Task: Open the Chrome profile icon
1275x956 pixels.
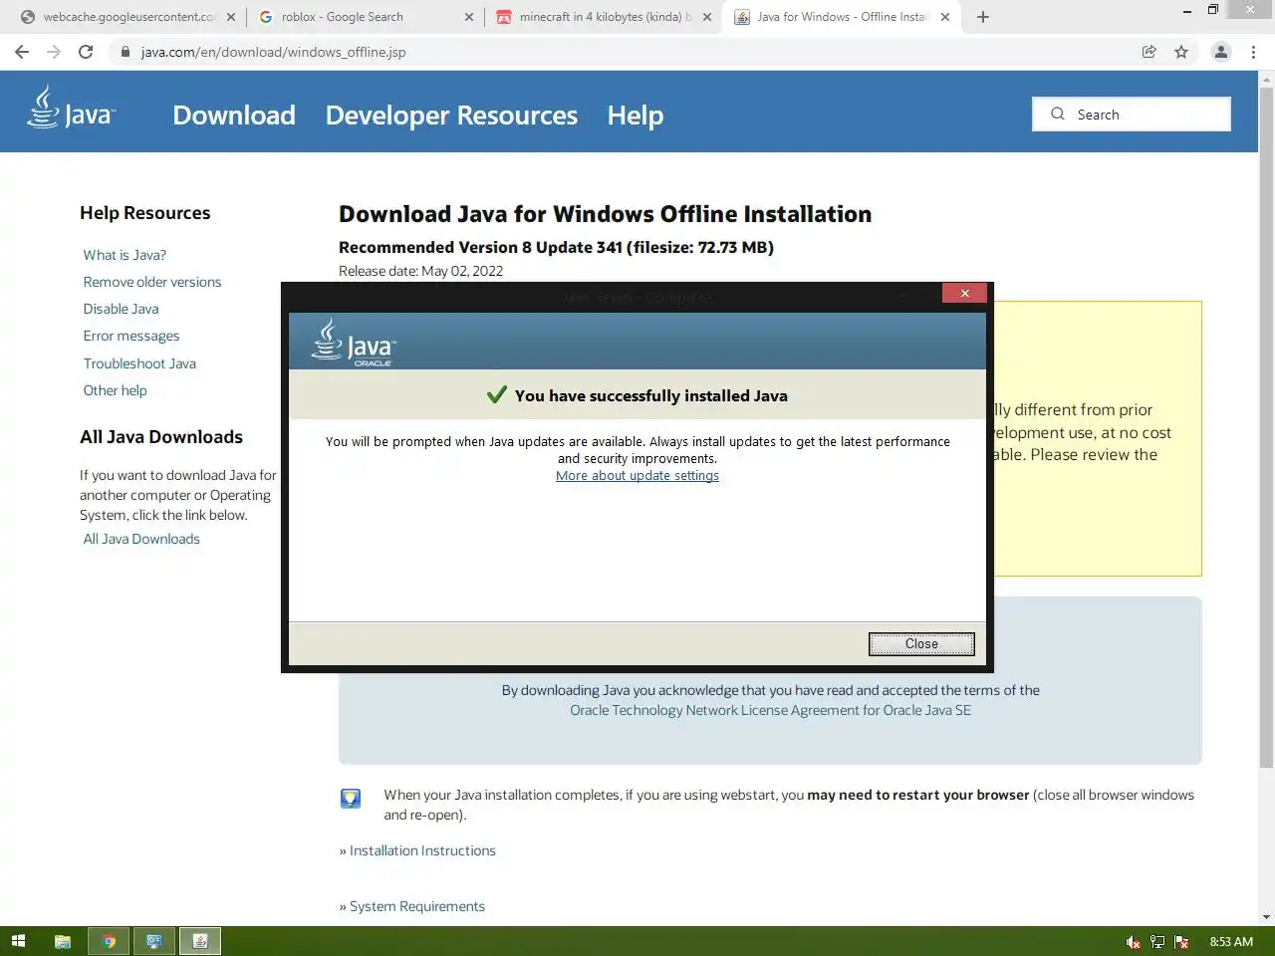Action: [1221, 52]
